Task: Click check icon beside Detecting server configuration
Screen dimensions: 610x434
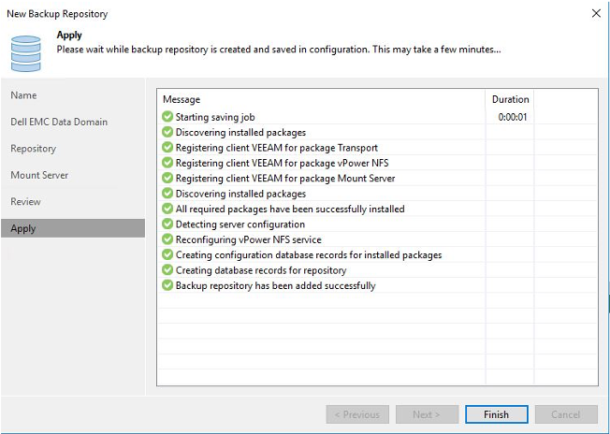Action: tap(167, 224)
